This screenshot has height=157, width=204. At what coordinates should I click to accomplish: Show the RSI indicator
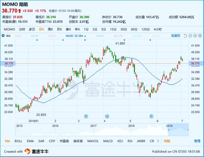[130, 141]
